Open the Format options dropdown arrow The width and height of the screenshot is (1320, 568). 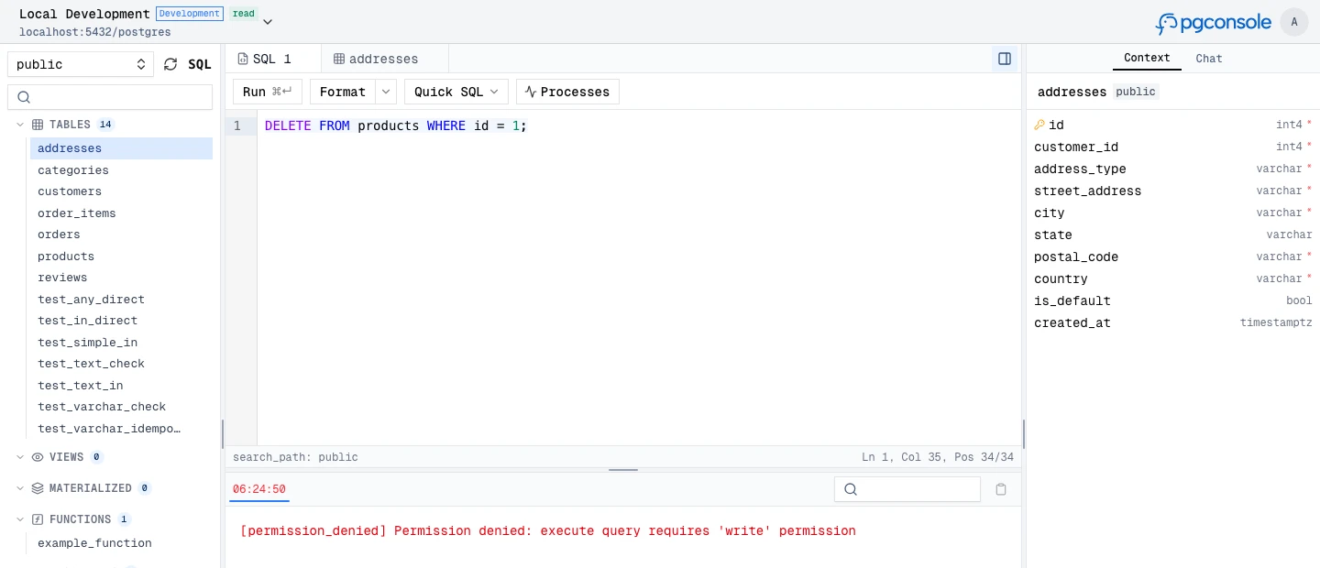[x=386, y=92]
